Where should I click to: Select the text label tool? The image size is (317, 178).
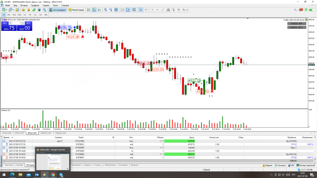click(179, 9)
